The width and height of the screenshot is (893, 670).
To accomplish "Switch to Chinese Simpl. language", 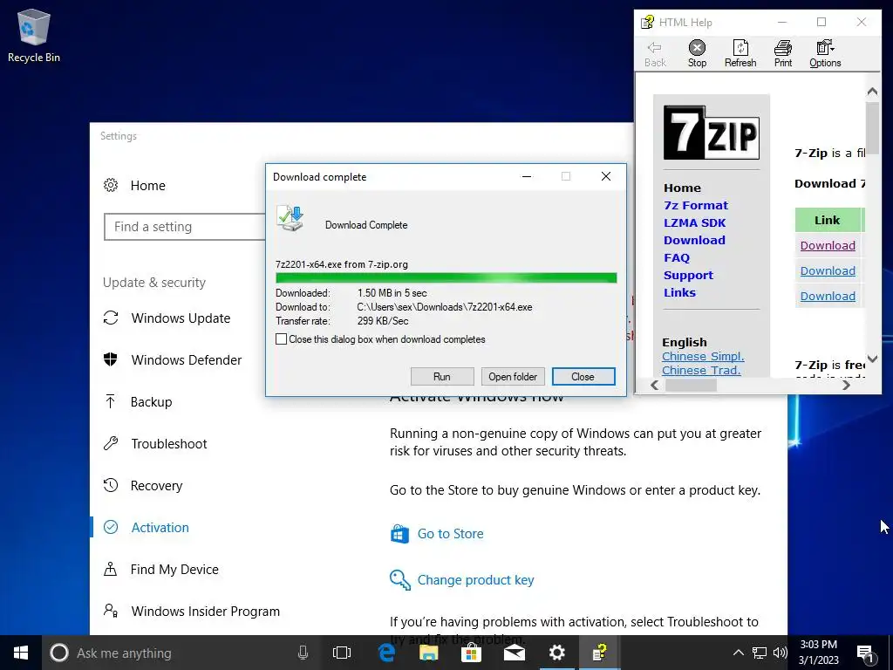I will click(703, 356).
